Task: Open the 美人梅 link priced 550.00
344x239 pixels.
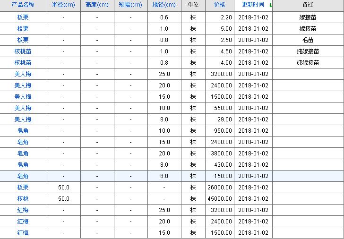Action: [x=23, y=108]
